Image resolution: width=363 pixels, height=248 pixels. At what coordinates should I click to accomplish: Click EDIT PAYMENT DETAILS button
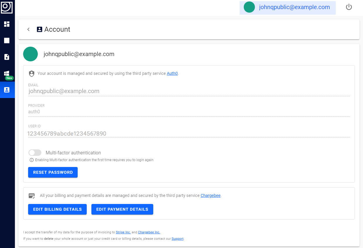point(122,209)
